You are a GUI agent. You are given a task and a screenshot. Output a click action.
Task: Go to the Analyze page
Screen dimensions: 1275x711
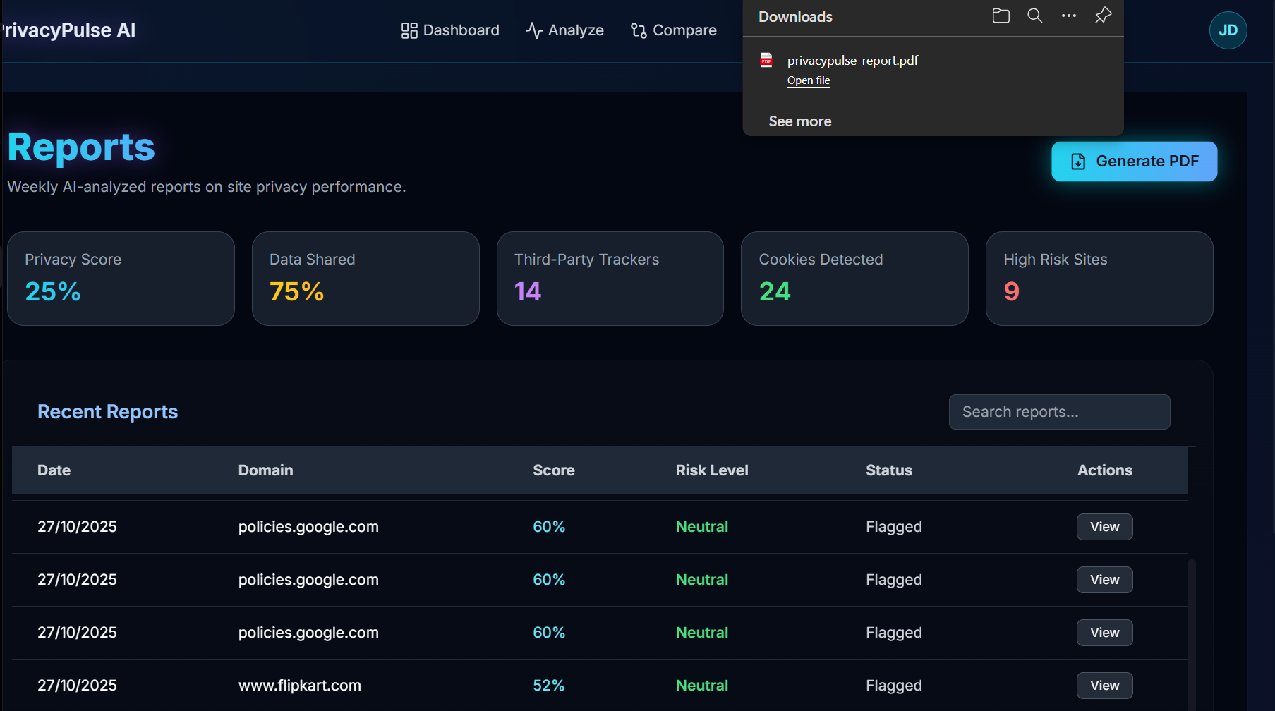(x=564, y=30)
